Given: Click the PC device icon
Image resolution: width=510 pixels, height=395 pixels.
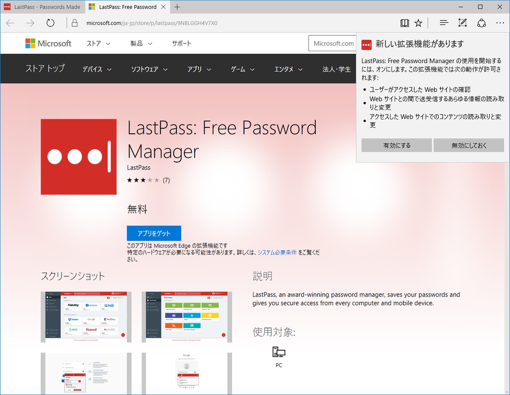Looking at the screenshot, I should click(279, 352).
